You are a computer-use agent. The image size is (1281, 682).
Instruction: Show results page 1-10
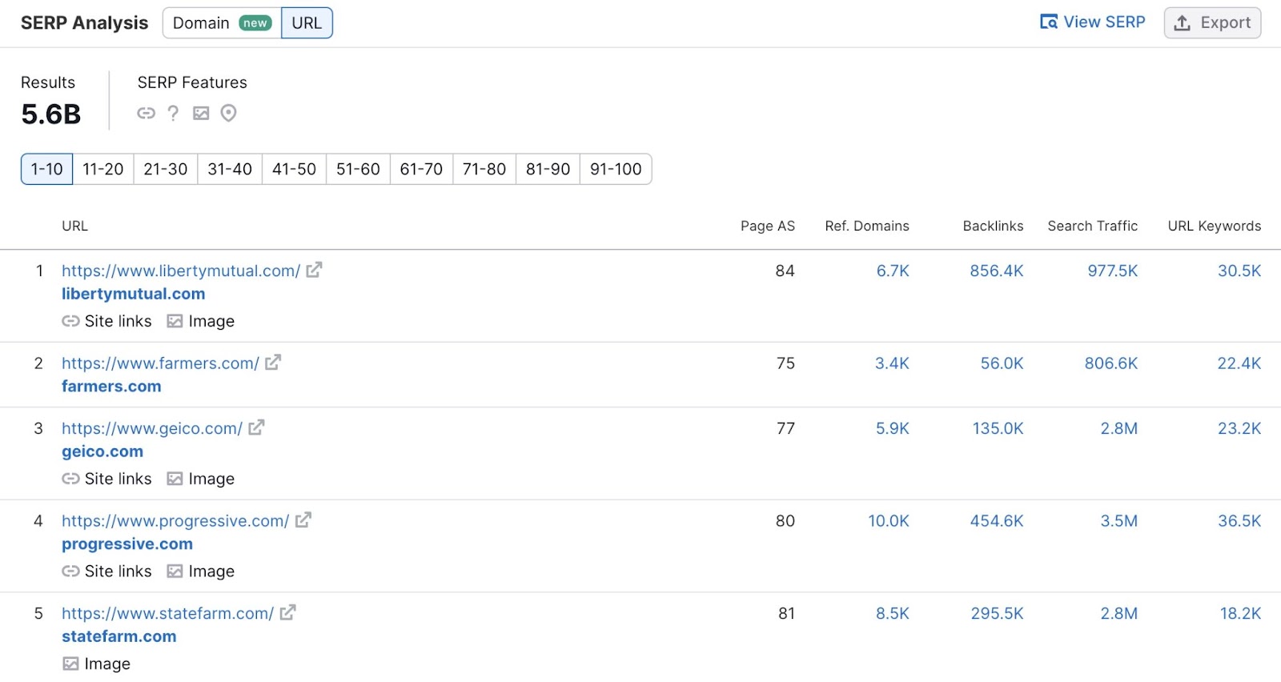46,169
